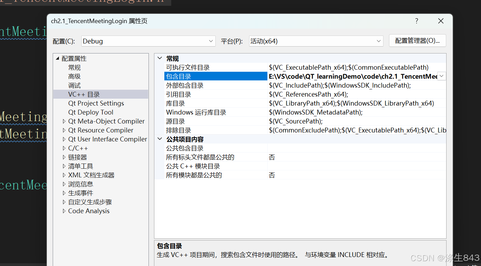The width and height of the screenshot is (481, 266).
Task: Select the Qt Deploy Tool page
Action: point(91,112)
